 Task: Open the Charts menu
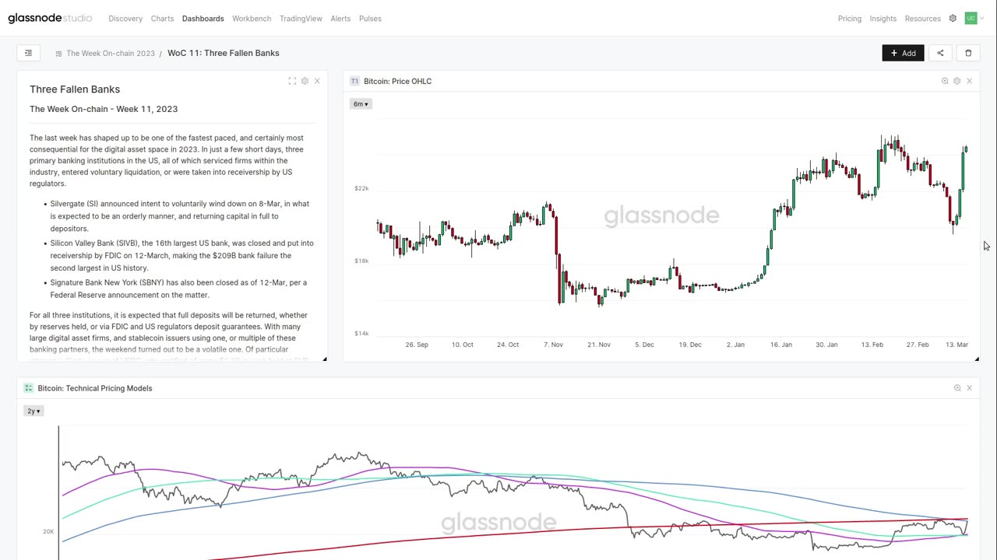pos(162,18)
